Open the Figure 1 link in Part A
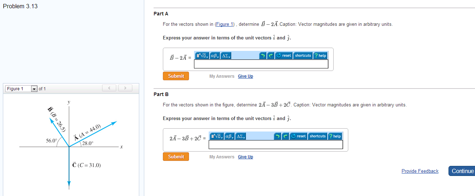 click(x=225, y=24)
